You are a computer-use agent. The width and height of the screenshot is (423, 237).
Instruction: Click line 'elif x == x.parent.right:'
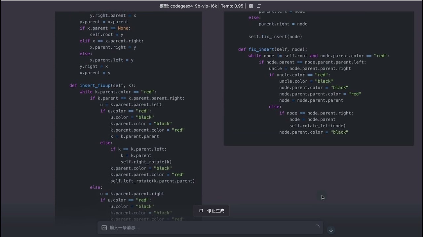click(x=111, y=41)
